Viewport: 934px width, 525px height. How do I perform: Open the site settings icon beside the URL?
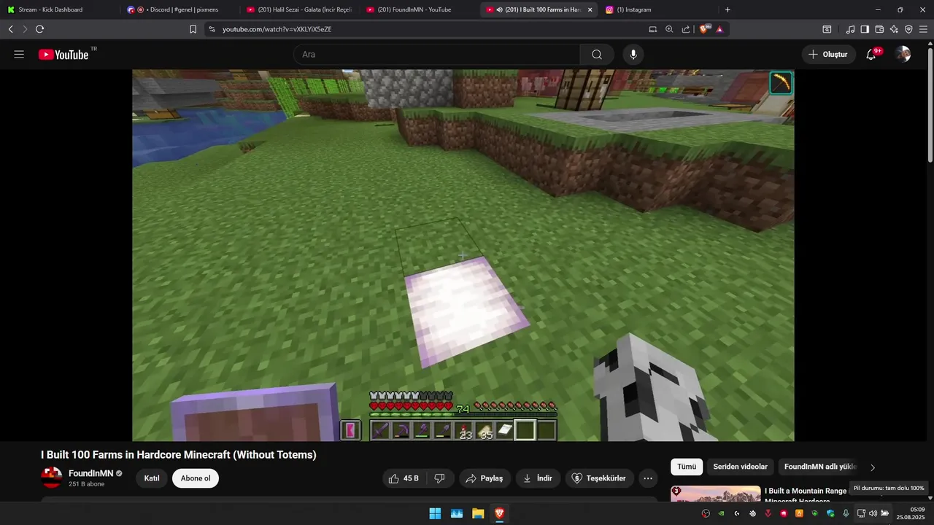tap(212, 29)
